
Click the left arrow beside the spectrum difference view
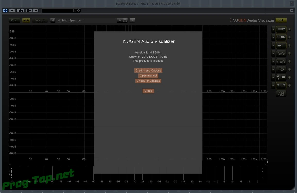tap(273, 45)
